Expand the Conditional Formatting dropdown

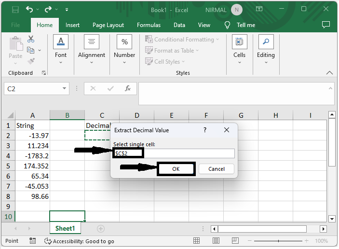[x=182, y=40]
